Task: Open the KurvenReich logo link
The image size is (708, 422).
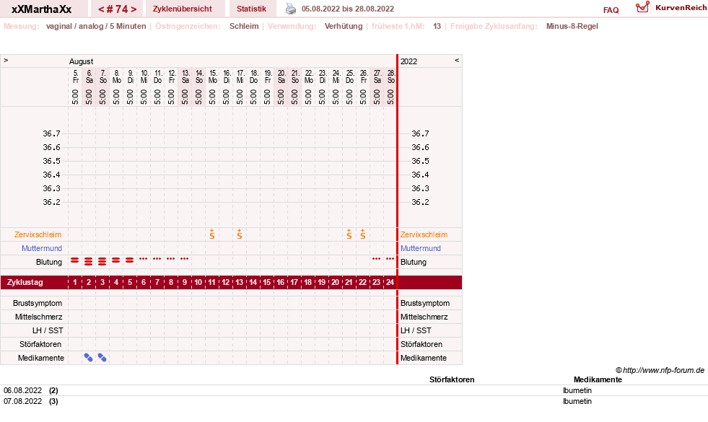Action: point(671,8)
